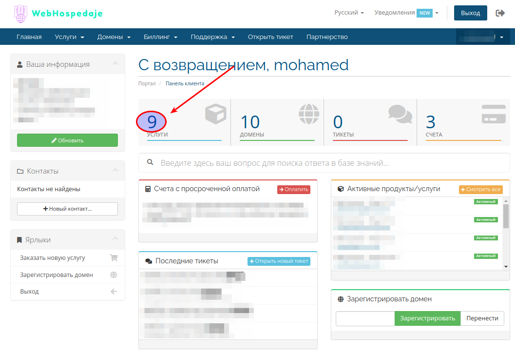Click the green Зарегистрировать button
This screenshot has height=355, width=515.
click(x=427, y=318)
